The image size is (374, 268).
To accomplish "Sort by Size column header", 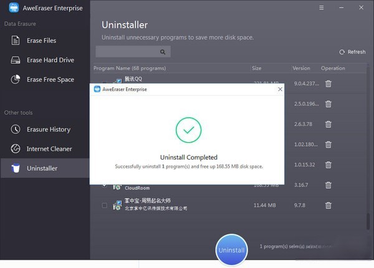I will [x=257, y=68].
